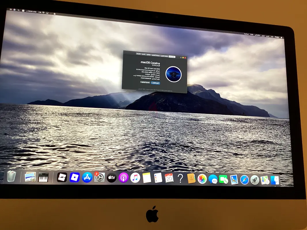The image size is (307, 230).
Task: Open the Calendar app showing 20
Action: [x=169, y=178]
